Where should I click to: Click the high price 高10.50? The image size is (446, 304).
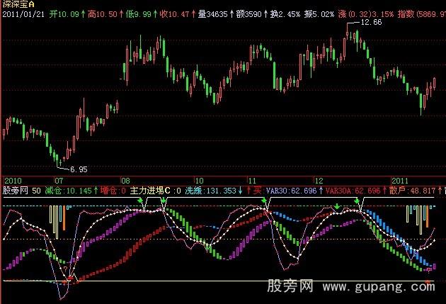click(103, 14)
